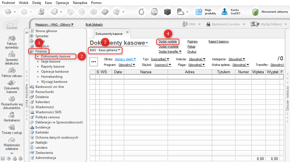The width and height of the screenshot is (290, 162).
Task: Open Magazyn MAG - Główny dropdown
Action: click(54, 25)
